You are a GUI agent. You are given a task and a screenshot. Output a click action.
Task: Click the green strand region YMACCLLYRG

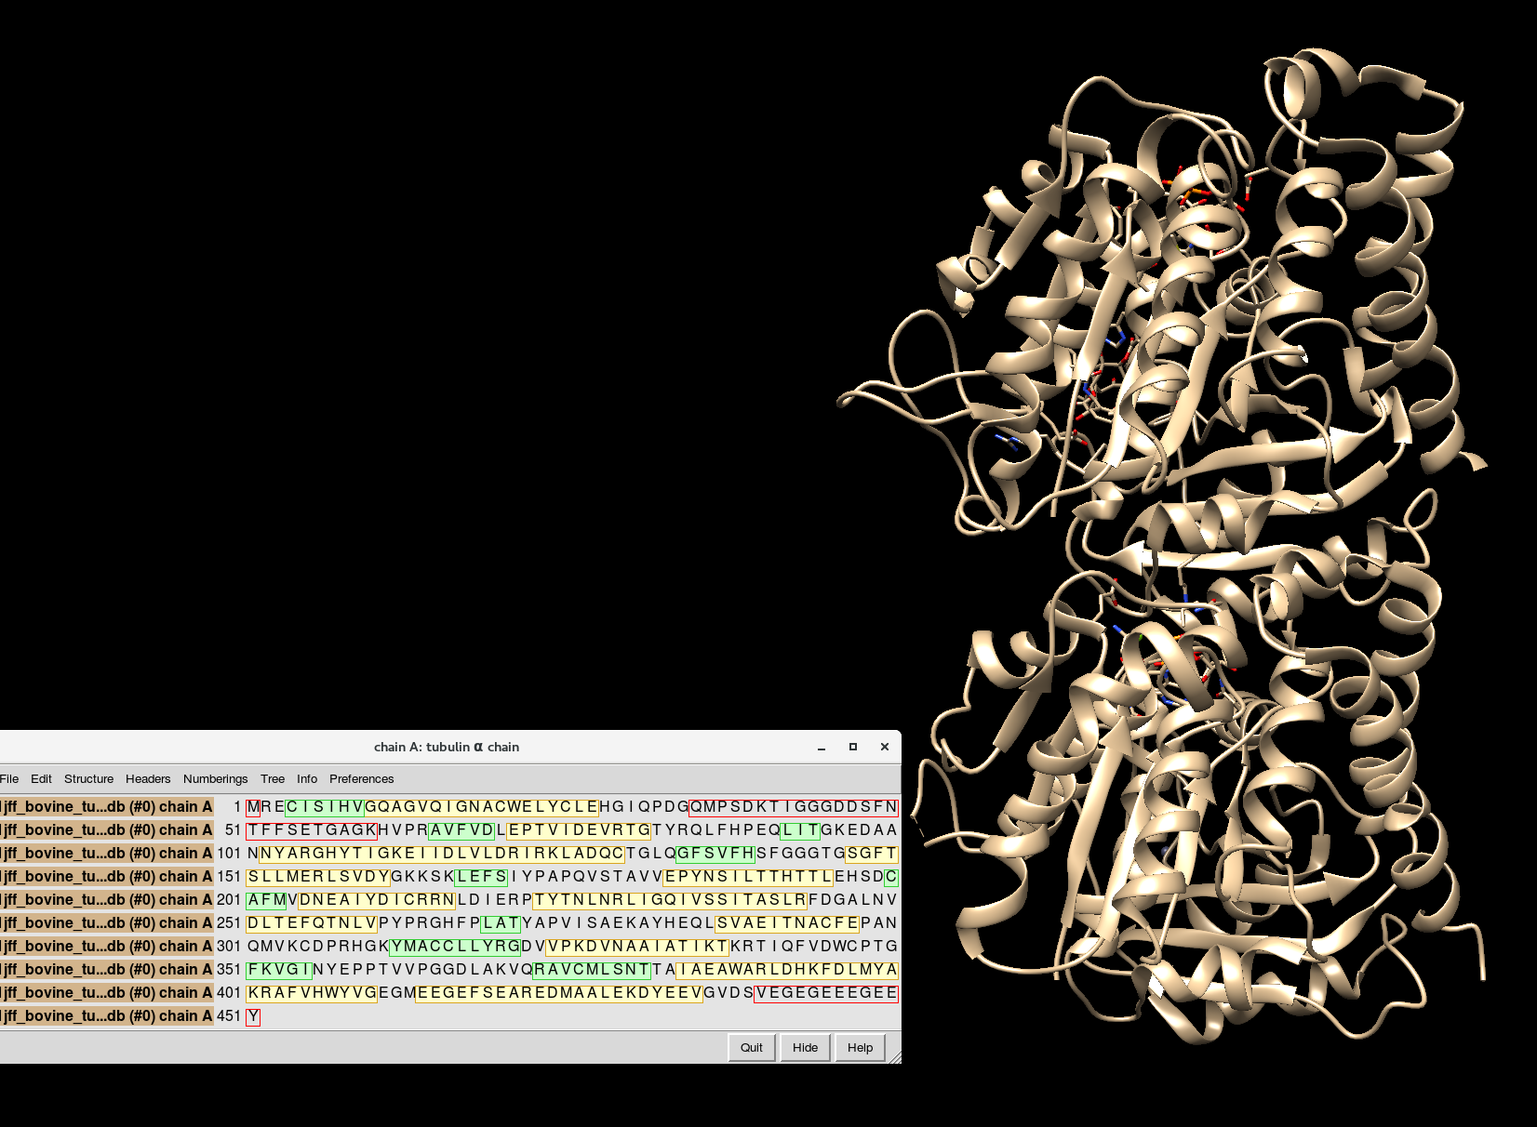(455, 947)
